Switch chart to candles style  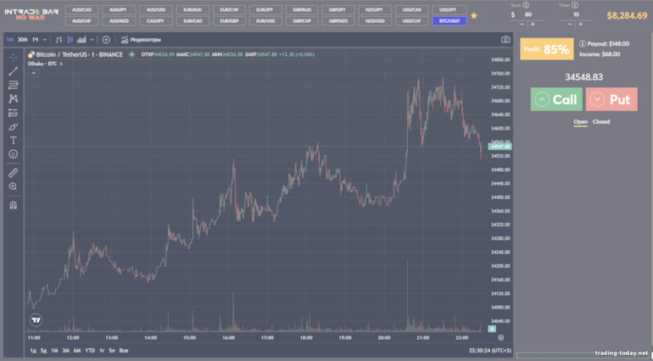pyautogui.click(x=70, y=40)
